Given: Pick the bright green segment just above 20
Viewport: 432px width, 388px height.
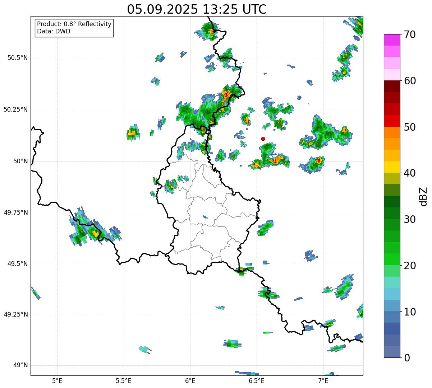Looking at the screenshot, I should pyautogui.click(x=392, y=260).
